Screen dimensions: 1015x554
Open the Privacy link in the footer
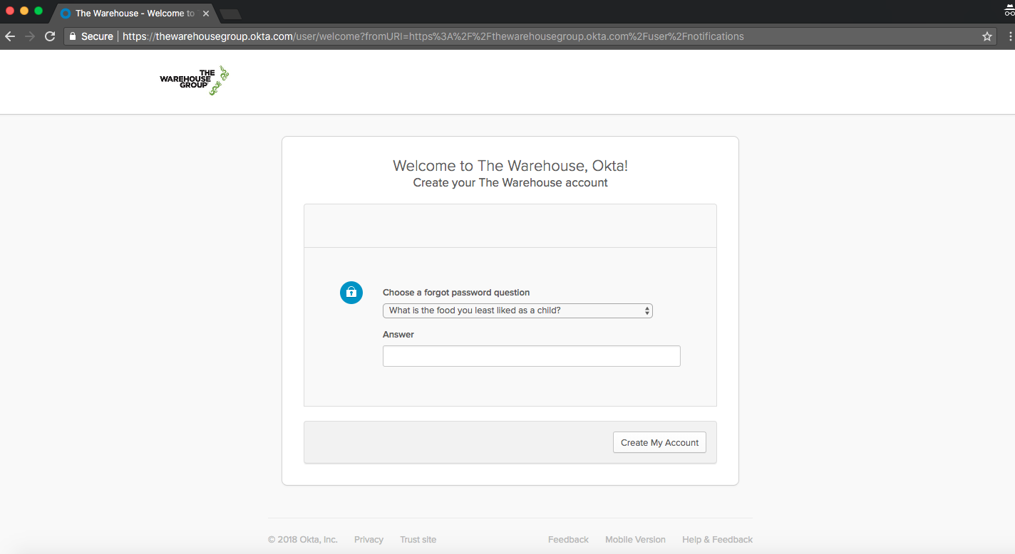tap(369, 540)
